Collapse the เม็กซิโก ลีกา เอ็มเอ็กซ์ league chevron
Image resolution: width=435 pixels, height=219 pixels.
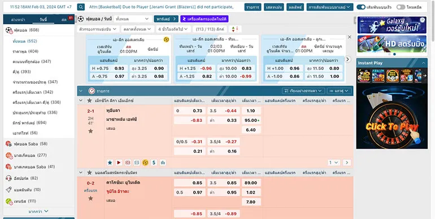click(81, 100)
